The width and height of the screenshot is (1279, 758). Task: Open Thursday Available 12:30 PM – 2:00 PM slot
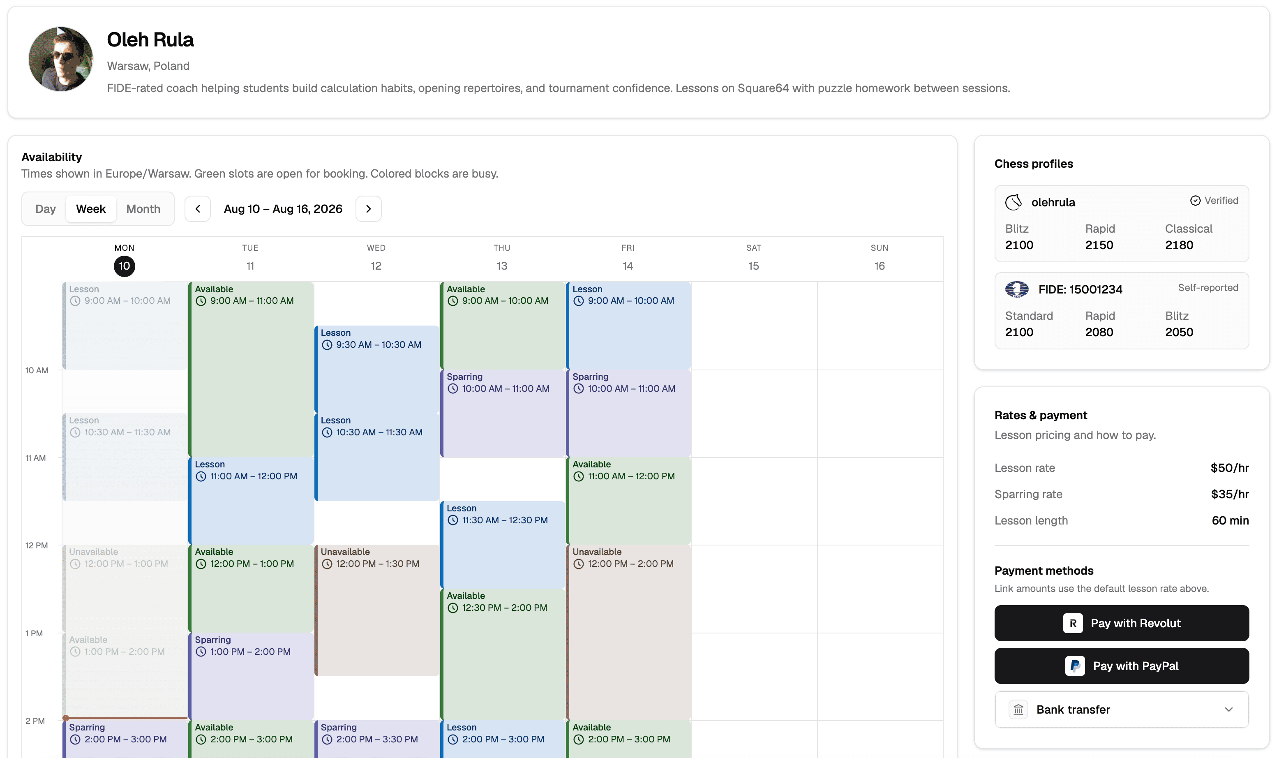[x=503, y=654]
